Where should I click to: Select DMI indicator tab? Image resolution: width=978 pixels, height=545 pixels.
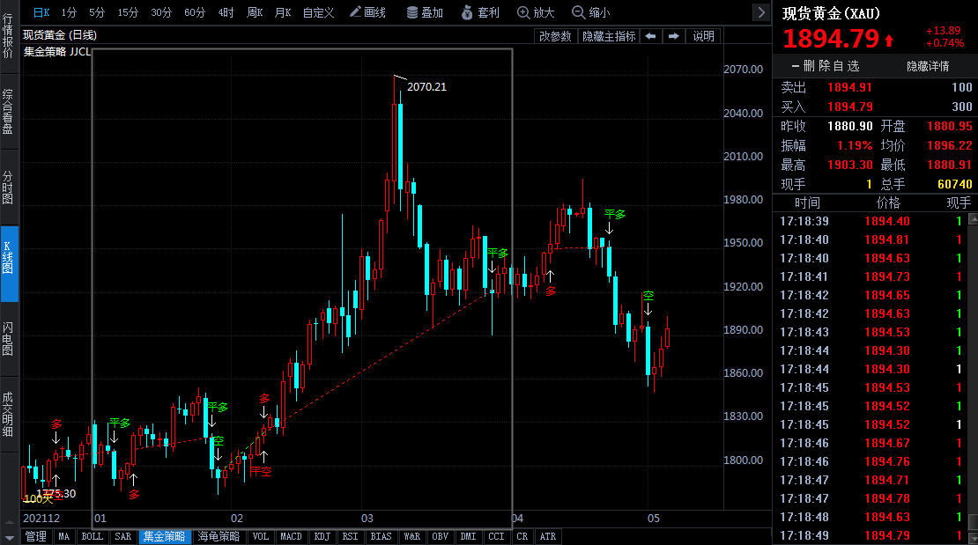[469, 536]
